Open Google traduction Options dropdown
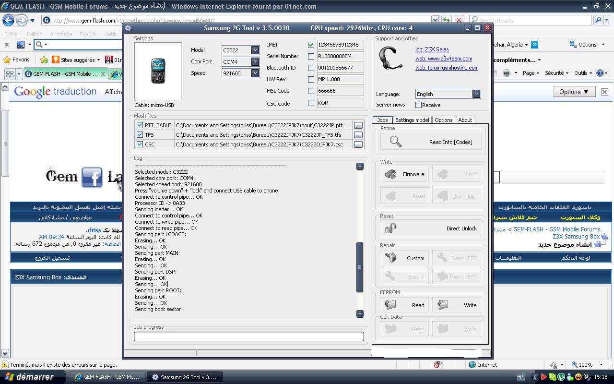The width and height of the screenshot is (614, 384). click(574, 92)
